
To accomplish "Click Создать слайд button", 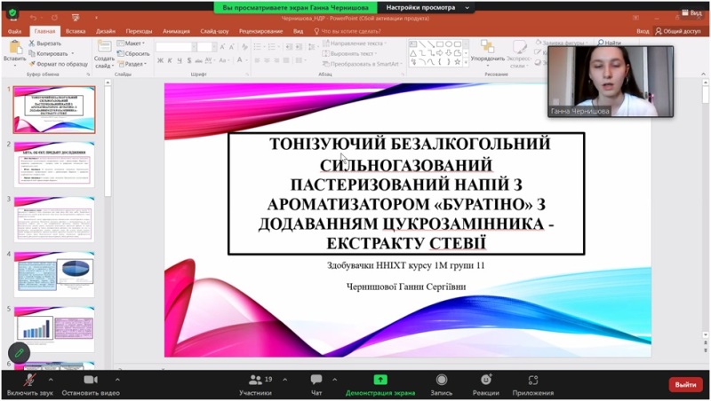I will pos(104,54).
